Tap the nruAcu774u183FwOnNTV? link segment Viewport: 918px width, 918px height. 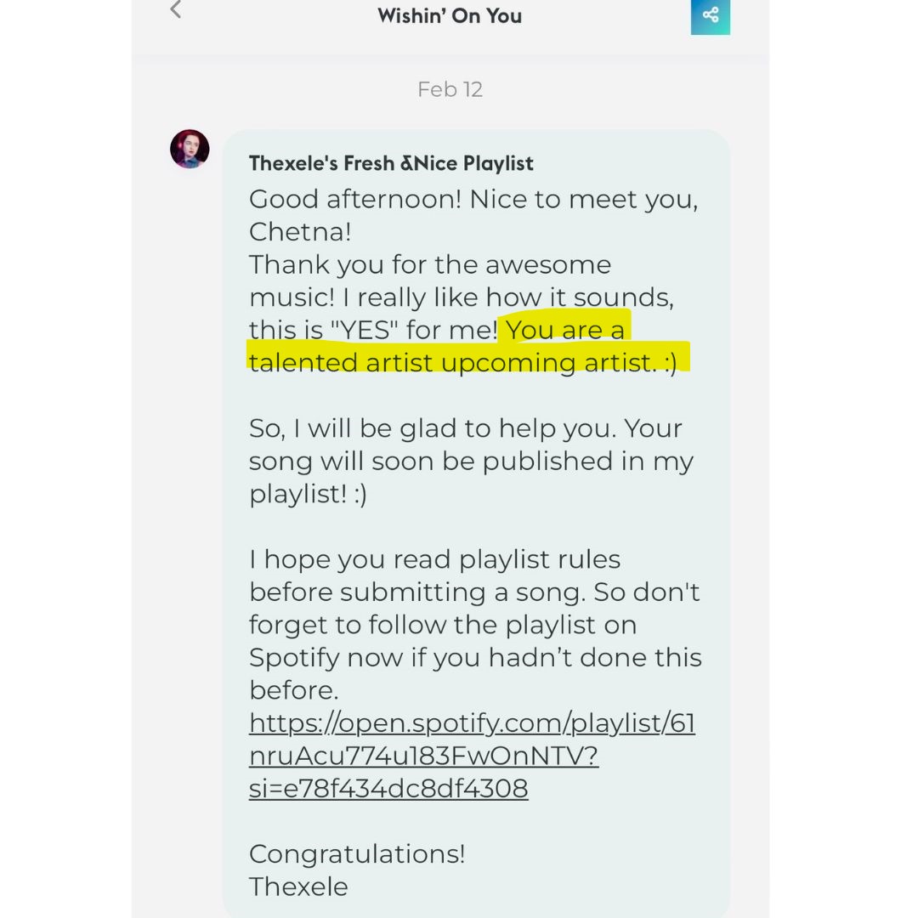423,756
